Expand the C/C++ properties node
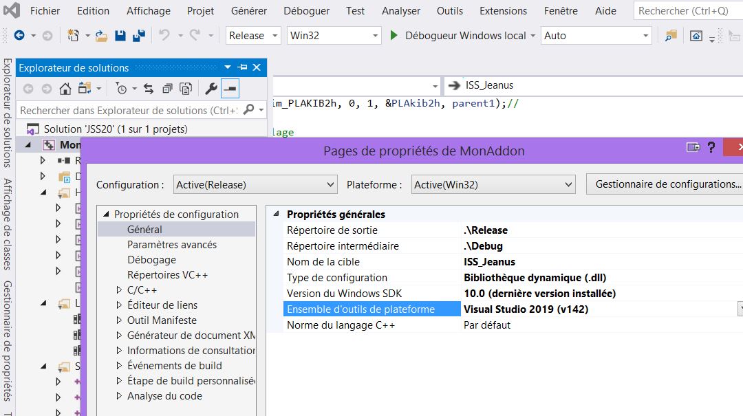The width and height of the screenshot is (743, 416). pos(119,290)
